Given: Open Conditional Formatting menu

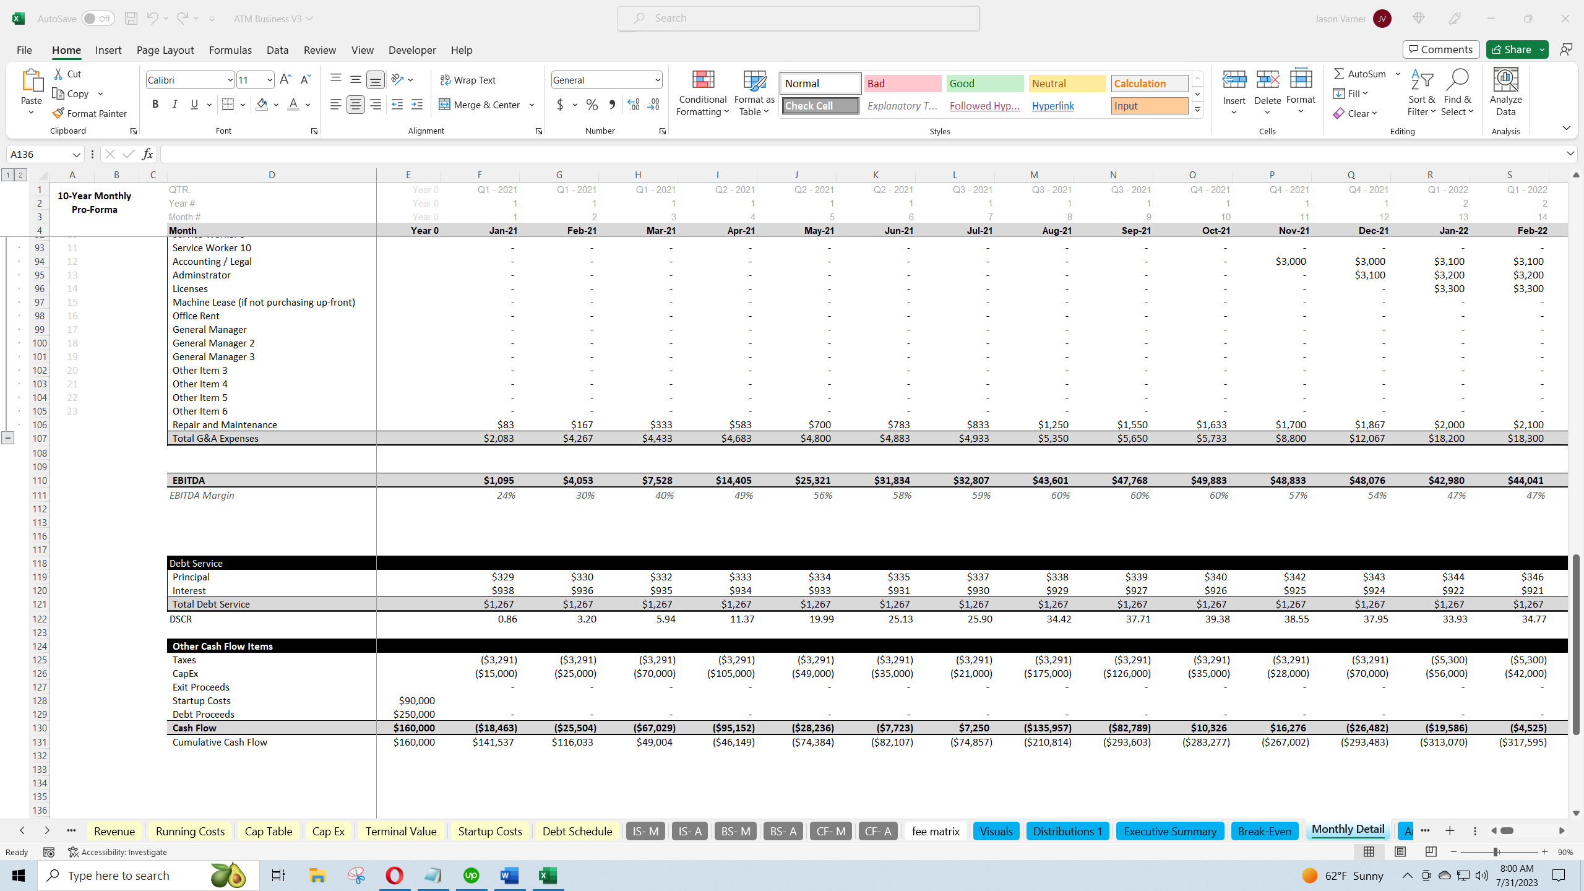Looking at the screenshot, I should (702, 93).
